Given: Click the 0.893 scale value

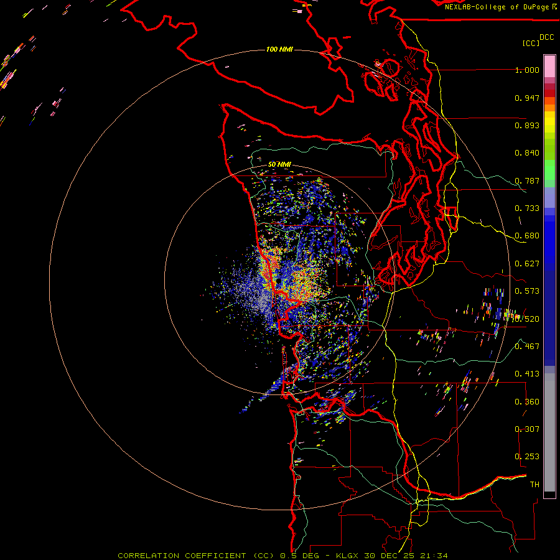Looking at the screenshot, I should (x=527, y=125).
